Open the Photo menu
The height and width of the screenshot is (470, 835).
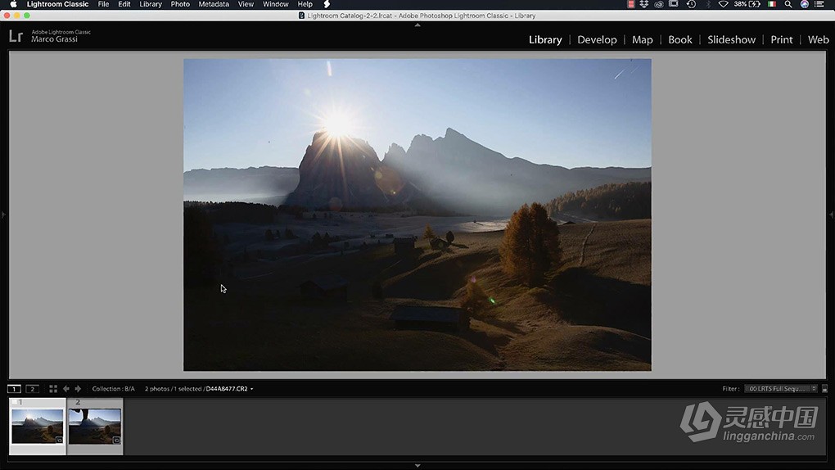tap(180, 4)
